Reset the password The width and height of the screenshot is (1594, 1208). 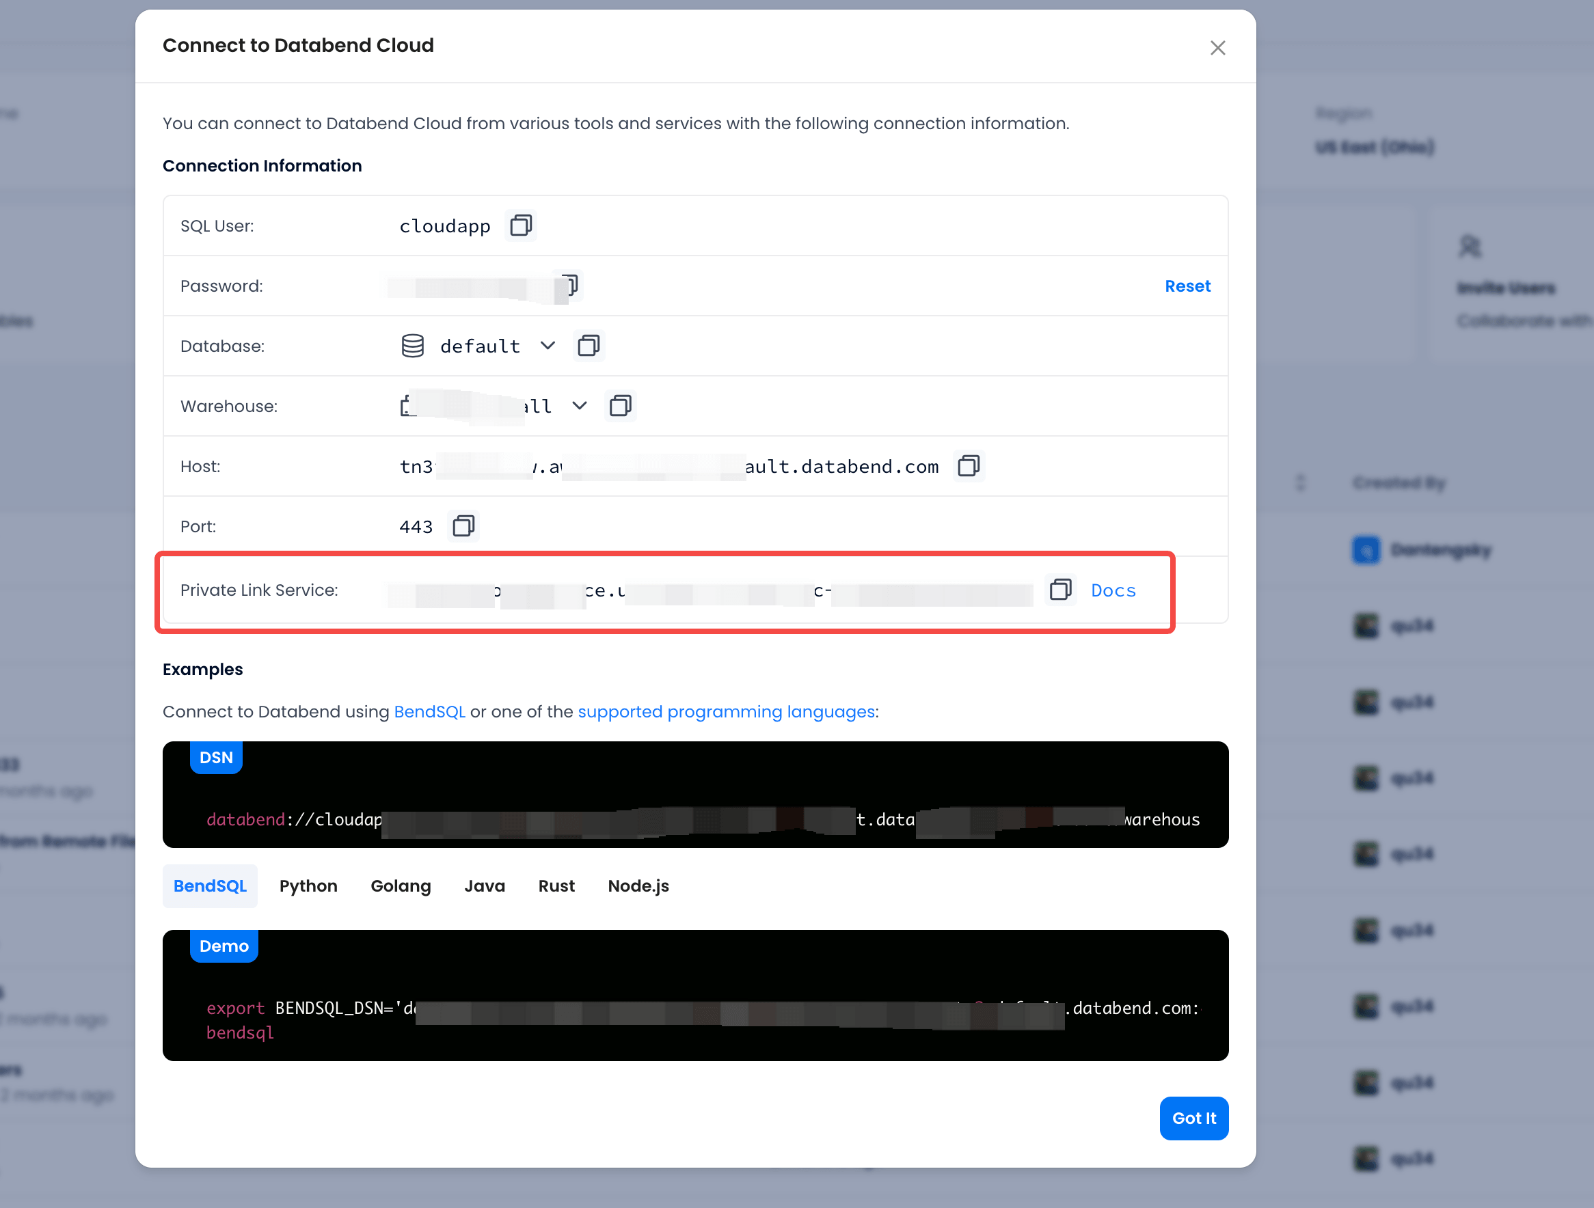point(1187,286)
